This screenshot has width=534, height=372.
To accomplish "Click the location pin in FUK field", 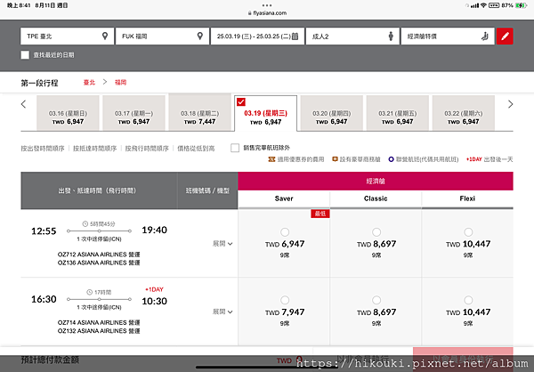I will [x=200, y=36].
